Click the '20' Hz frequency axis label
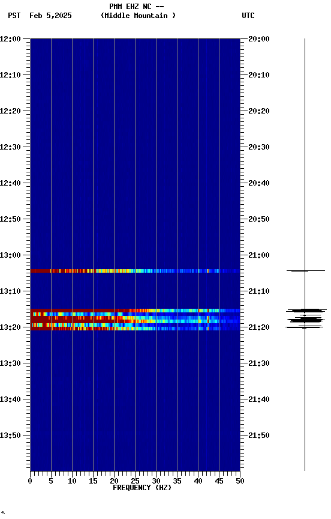Image resolution: width=331 pixels, height=519 pixels. (x=114, y=481)
